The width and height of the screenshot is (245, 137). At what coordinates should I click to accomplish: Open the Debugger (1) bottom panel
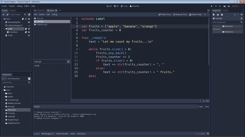pos(48,134)
